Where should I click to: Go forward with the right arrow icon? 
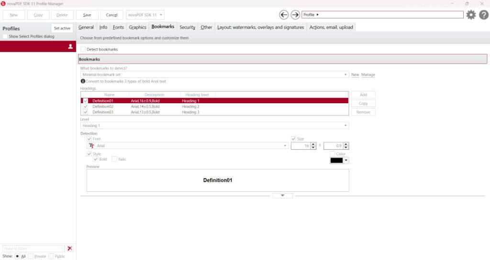295,15
